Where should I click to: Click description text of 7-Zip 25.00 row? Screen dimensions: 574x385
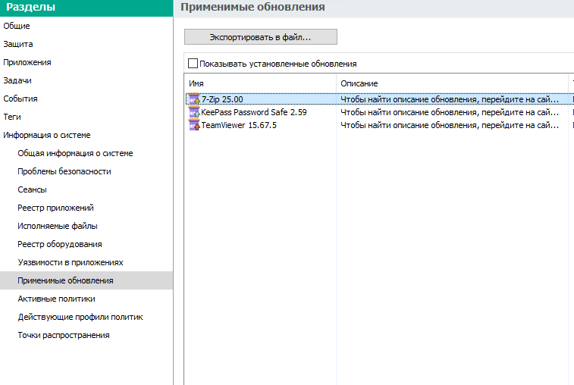pyautogui.click(x=450, y=99)
